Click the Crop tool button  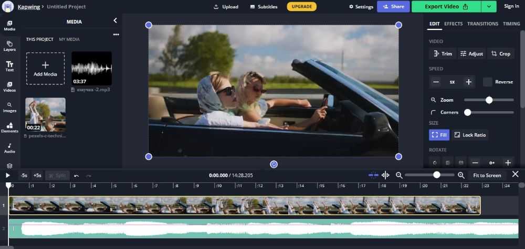[x=501, y=53]
